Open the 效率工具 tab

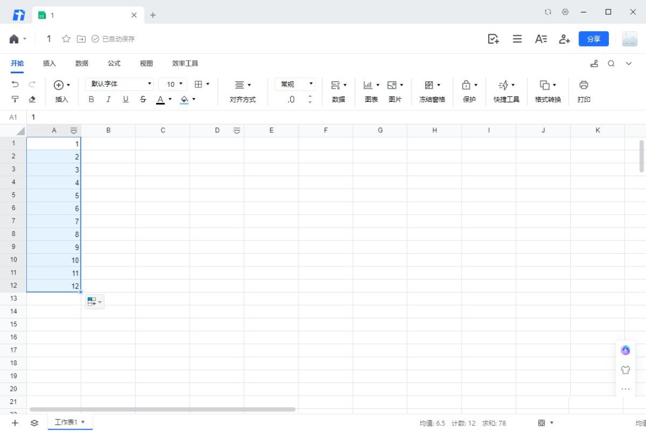185,63
